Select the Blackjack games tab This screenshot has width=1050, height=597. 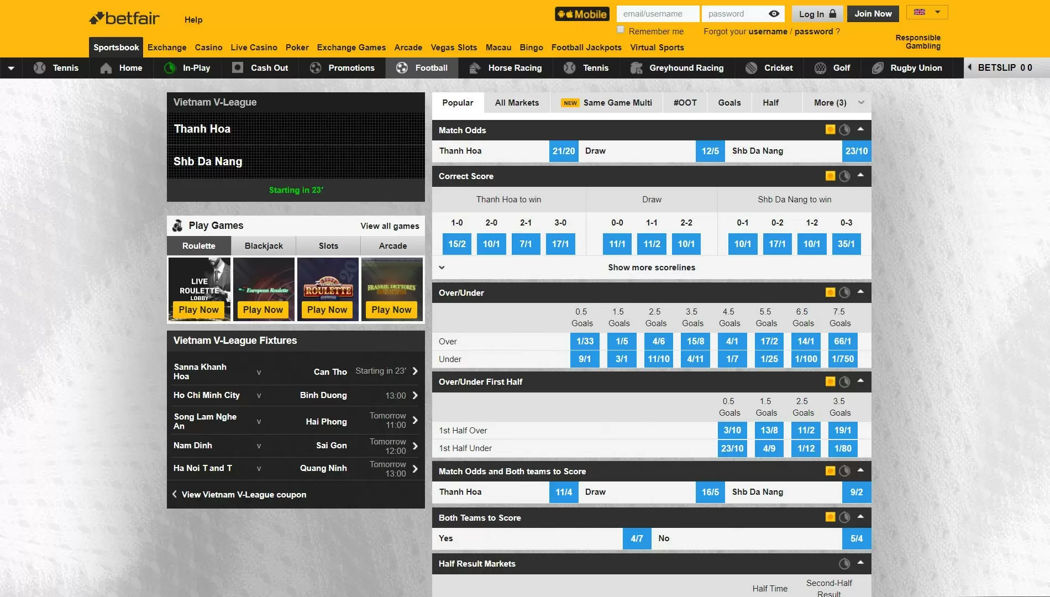click(x=264, y=245)
